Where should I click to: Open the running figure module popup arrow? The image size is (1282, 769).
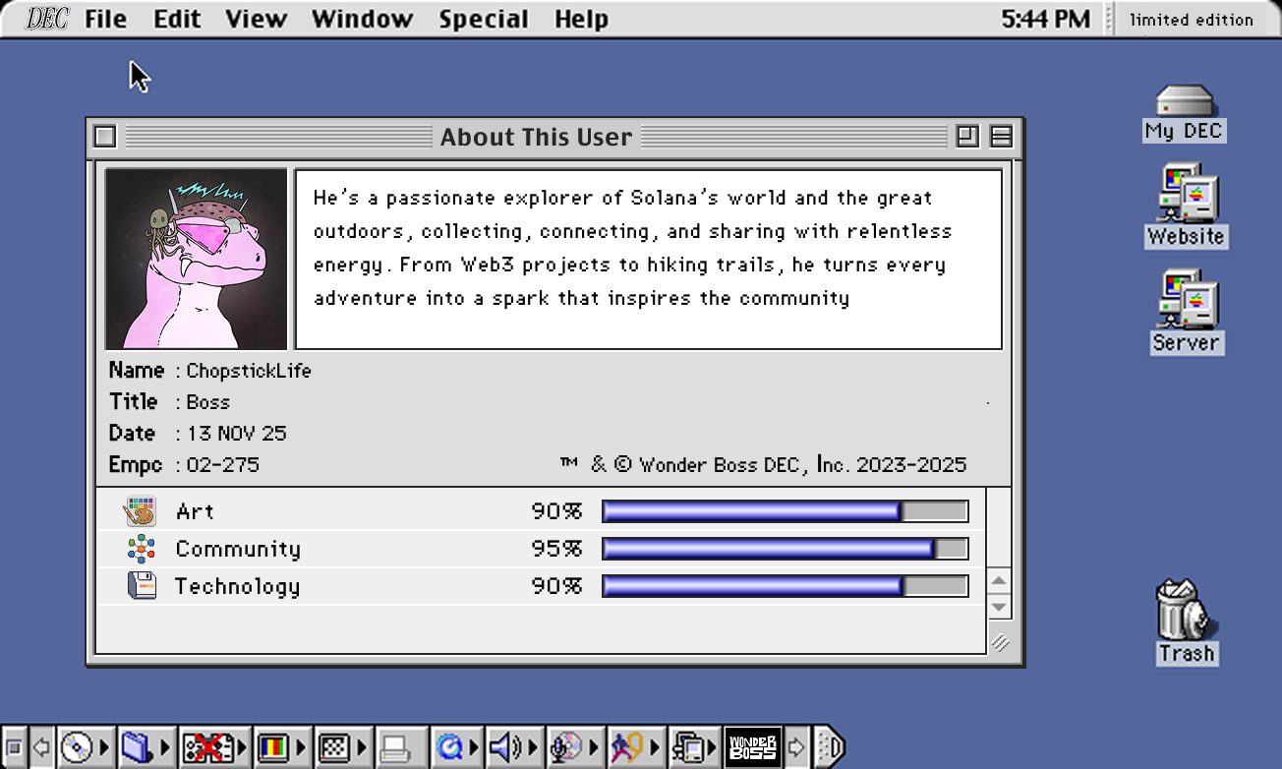pos(653,748)
